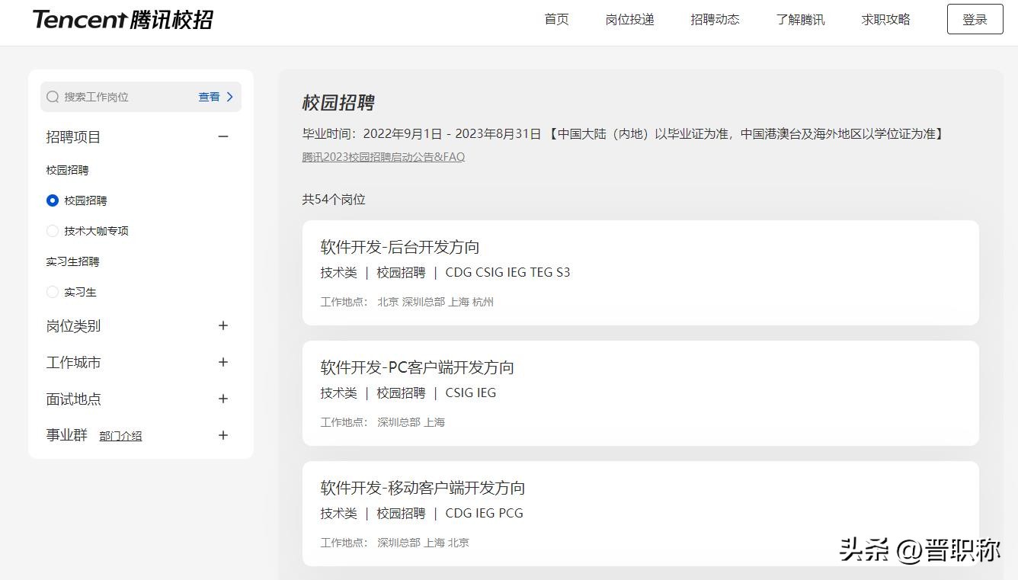1018x580 pixels.
Task: Go to 首页 in top navigation
Action: 556,20
